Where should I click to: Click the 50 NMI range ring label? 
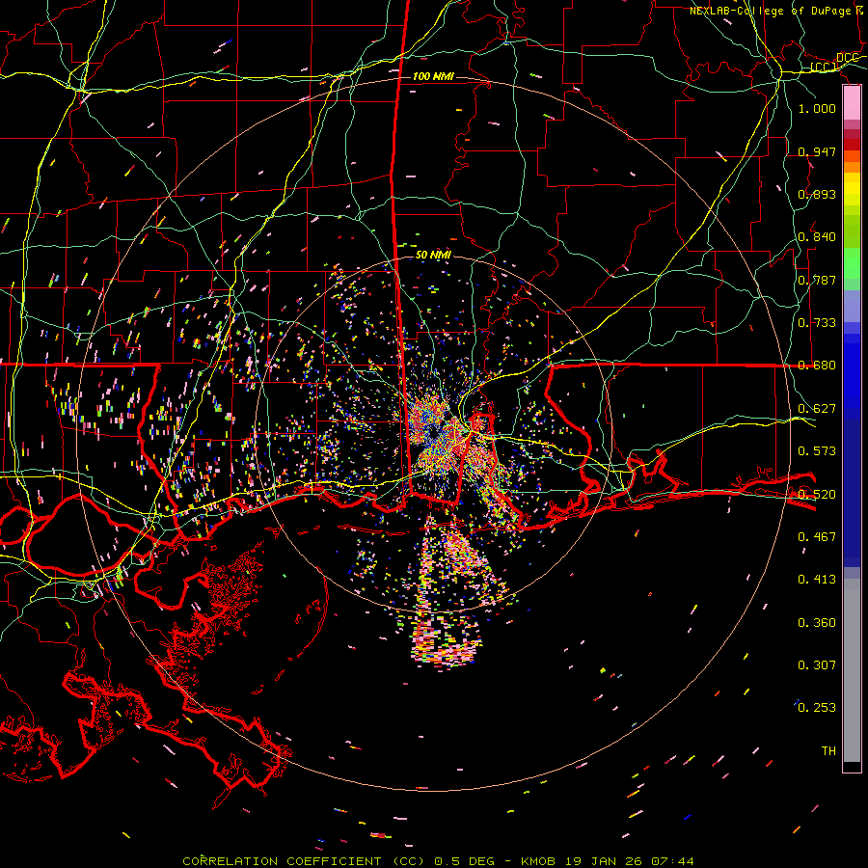click(433, 255)
